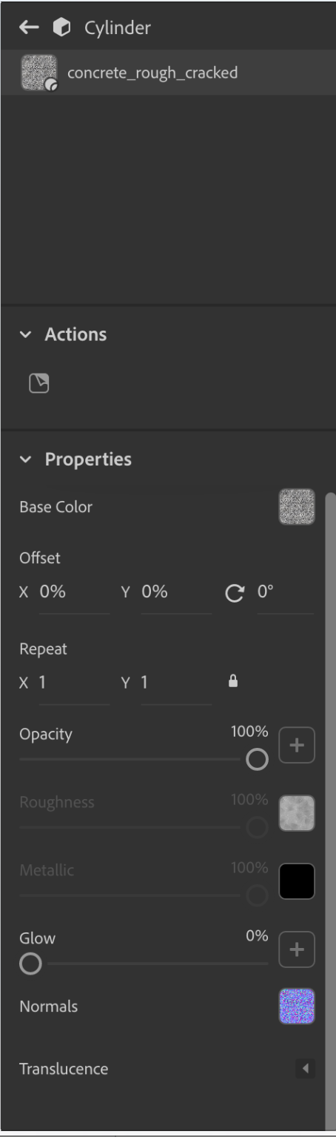Open the Base Color texture swatch
This screenshot has width=336, height=1137.
pyautogui.click(x=297, y=507)
